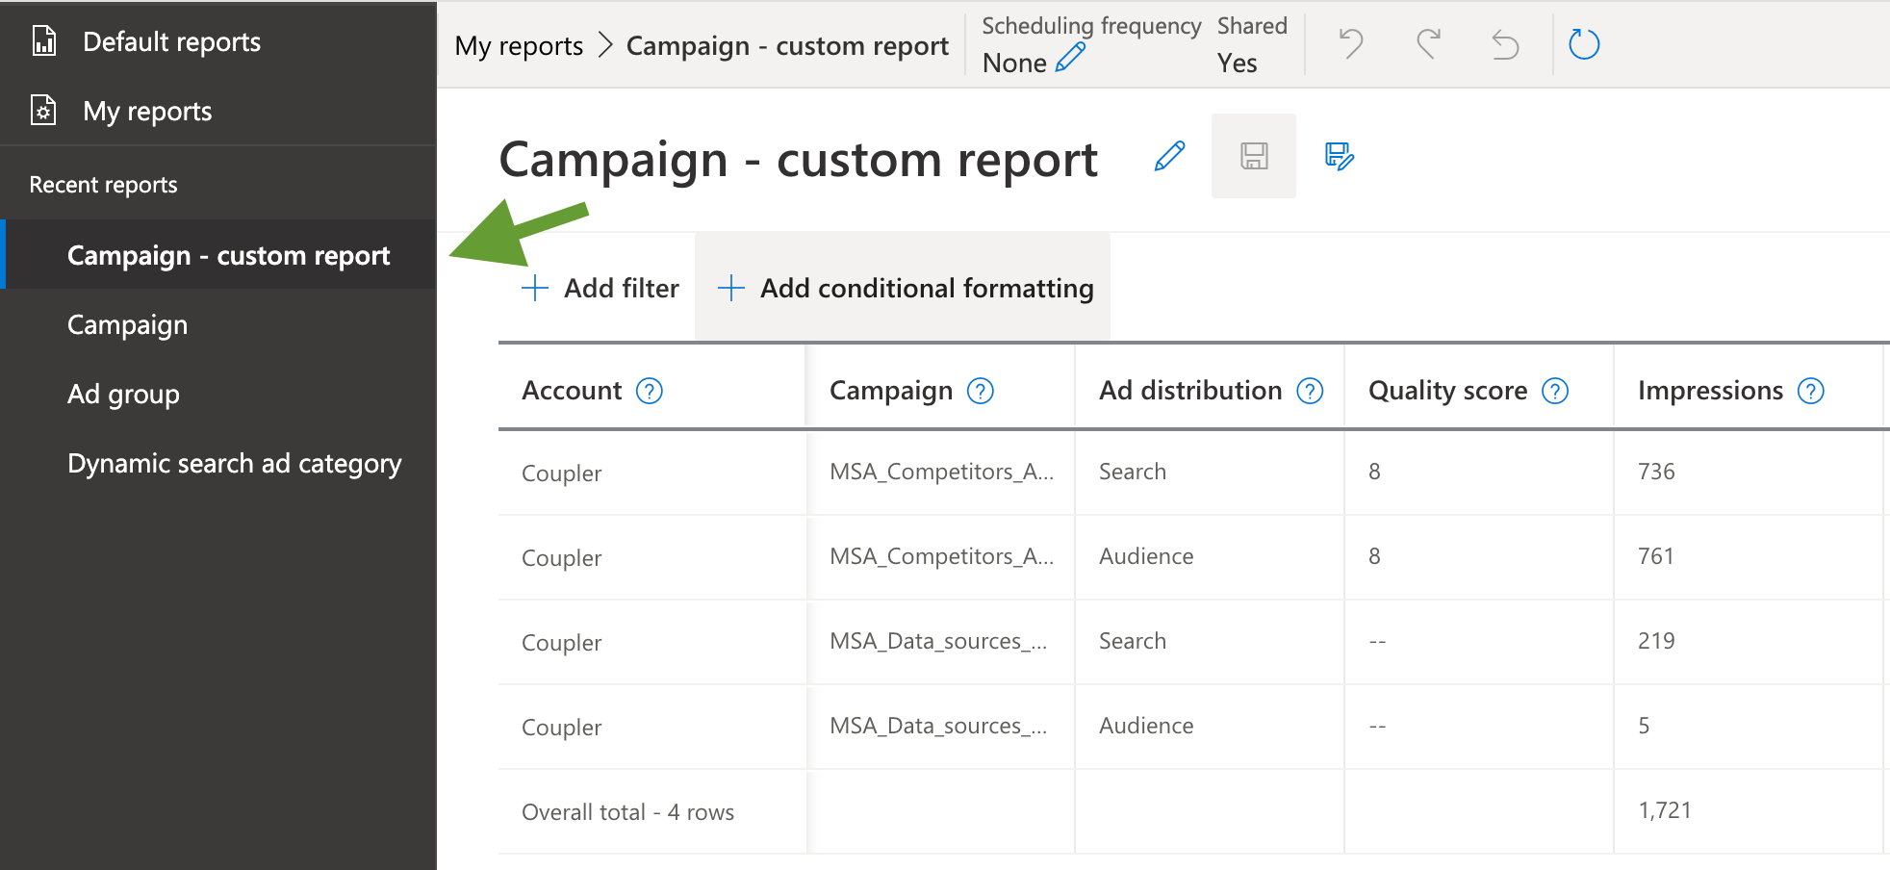Click the undo arrow icon

[x=1352, y=44]
